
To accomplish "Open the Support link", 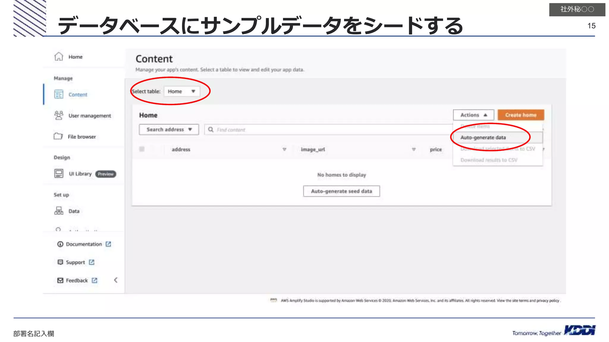I will 75,262.
